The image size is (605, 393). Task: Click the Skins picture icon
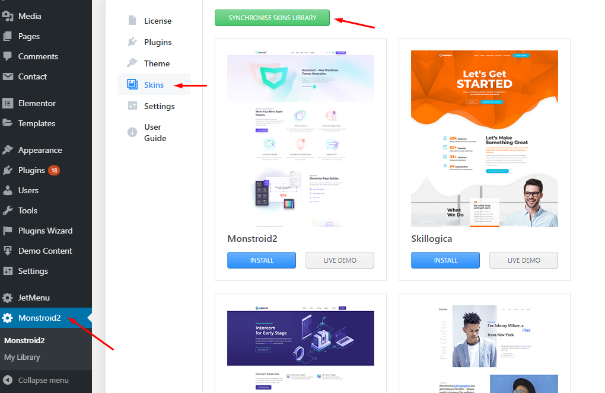[x=132, y=84]
